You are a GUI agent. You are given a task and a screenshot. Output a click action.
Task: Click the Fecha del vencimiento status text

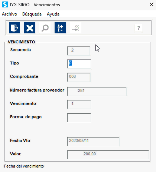(24, 166)
